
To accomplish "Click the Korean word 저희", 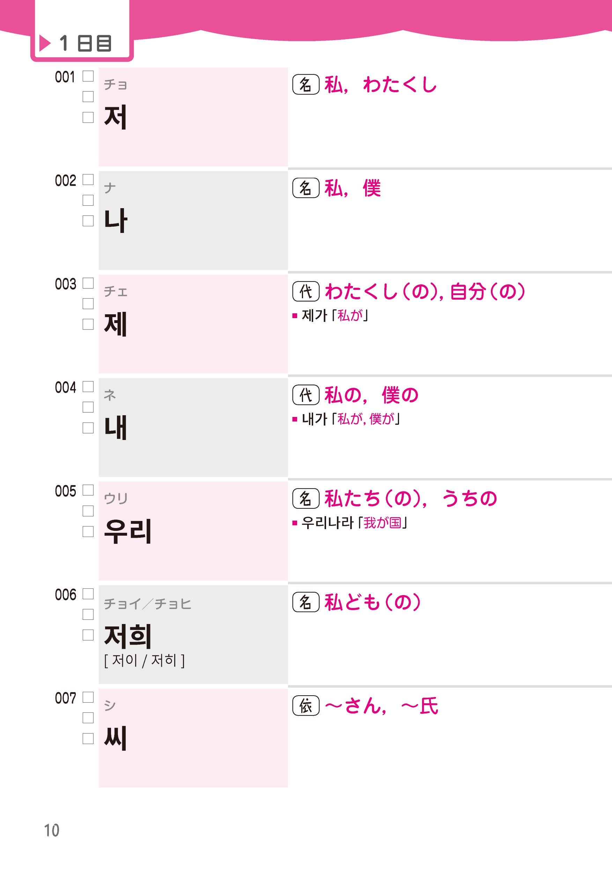I will tap(128, 636).
